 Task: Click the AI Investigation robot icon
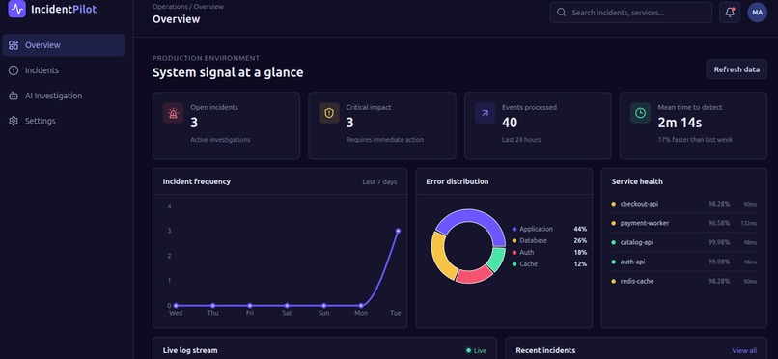[x=14, y=96]
